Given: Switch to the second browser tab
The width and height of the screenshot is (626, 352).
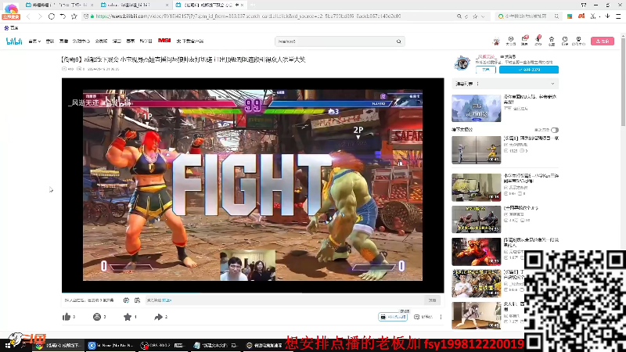Looking at the screenshot, I should [133, 5].
